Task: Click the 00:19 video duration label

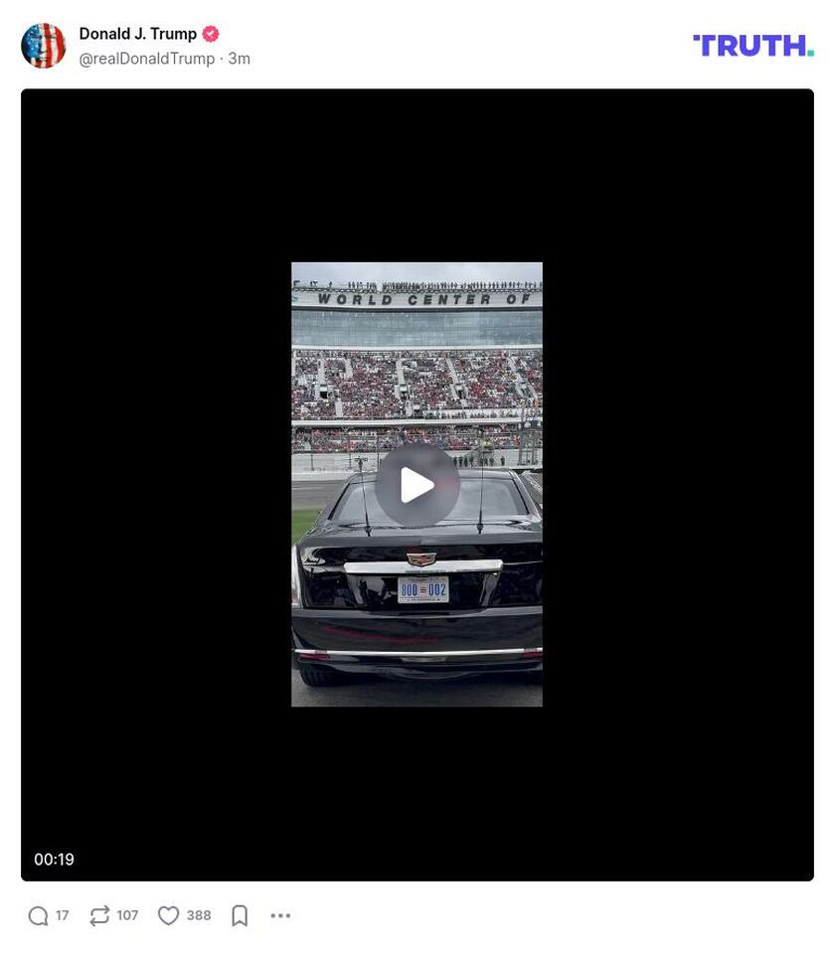Action: 55,860
